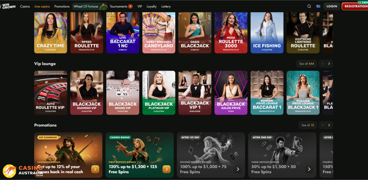368x180 pixels.
Task: Open the Blackjack Platinum VIP tile
Action: pyautogui.click(x=159, y=93)
